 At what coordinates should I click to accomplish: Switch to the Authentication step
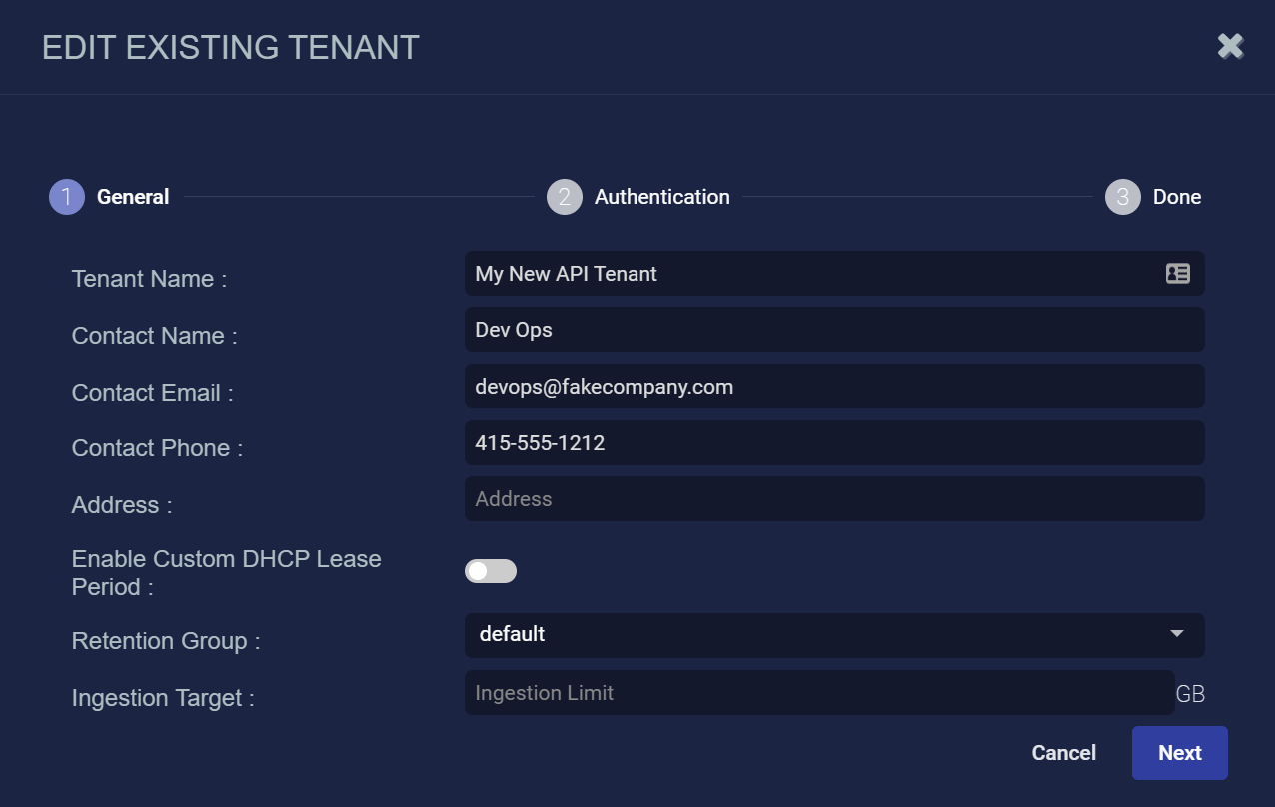[661, 197]
